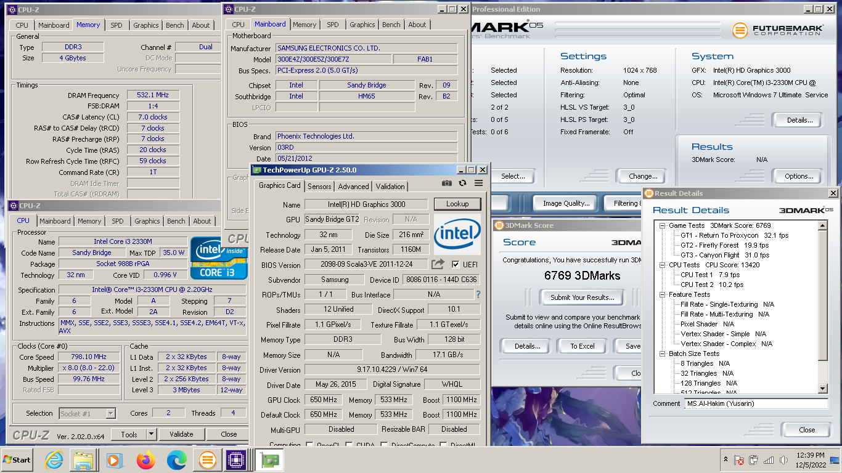842x473 pixels.
Task: Switch to the GPU-Z taskbar icon
Action: pos(270,459)
